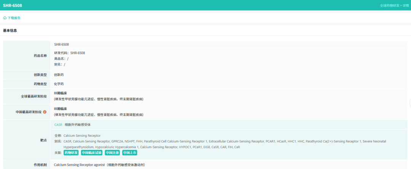Click the 基本信息 section heading
Screen dimensions: 411x169
click(x=10, y=31)
